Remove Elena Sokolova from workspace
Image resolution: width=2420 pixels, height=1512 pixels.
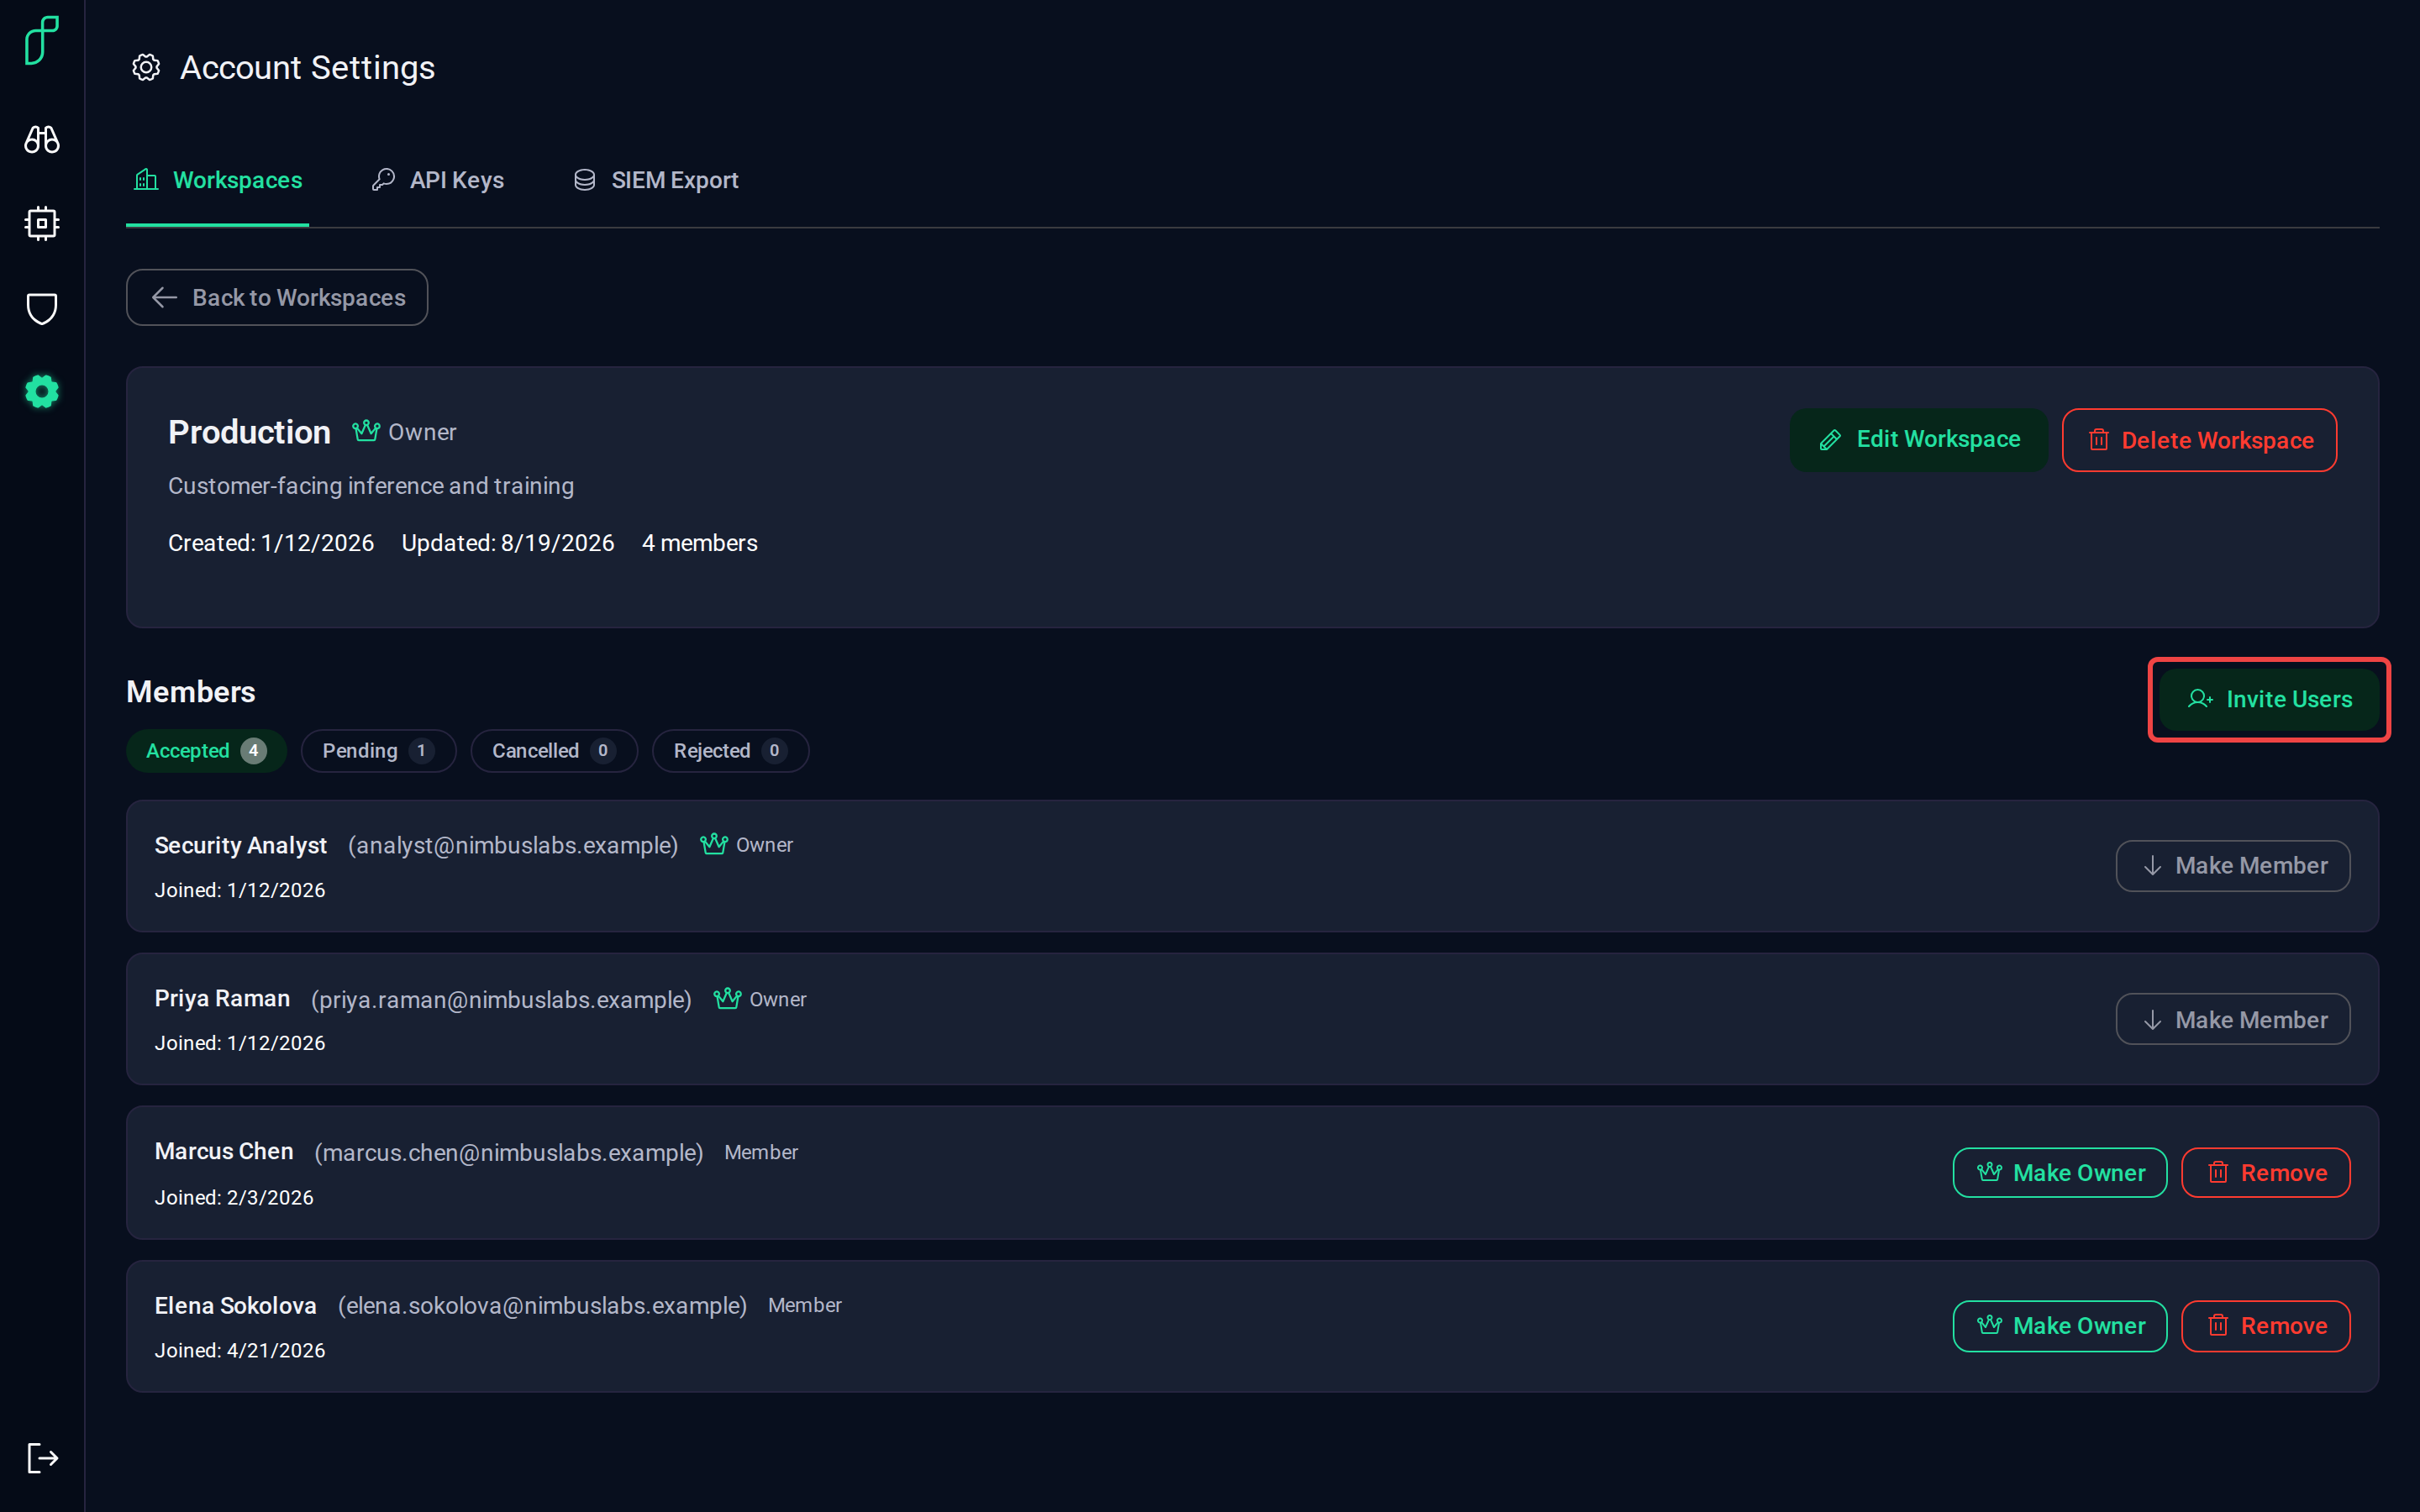(x=2265, y=1326)
